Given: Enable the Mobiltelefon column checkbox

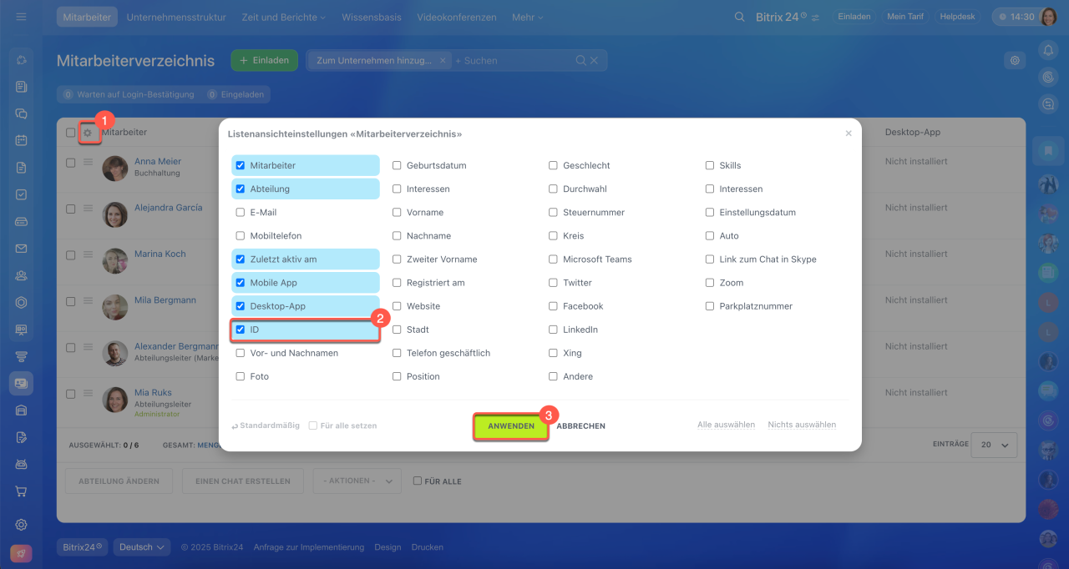Looking at the screenshot, I should point(241,236).
